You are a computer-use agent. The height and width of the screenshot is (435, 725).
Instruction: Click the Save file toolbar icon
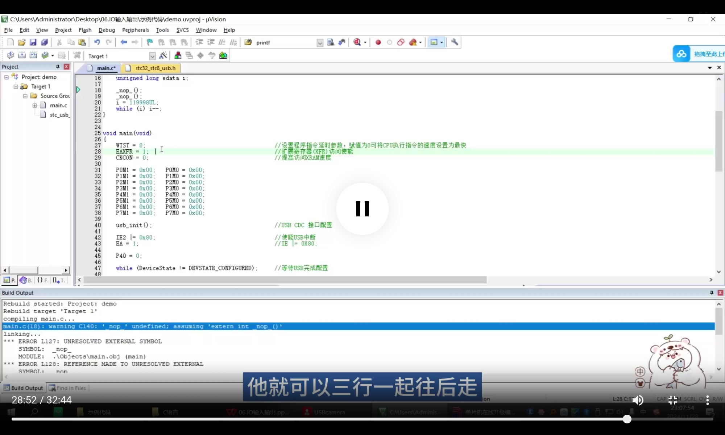pyautogui.click(x=33, y=42)
